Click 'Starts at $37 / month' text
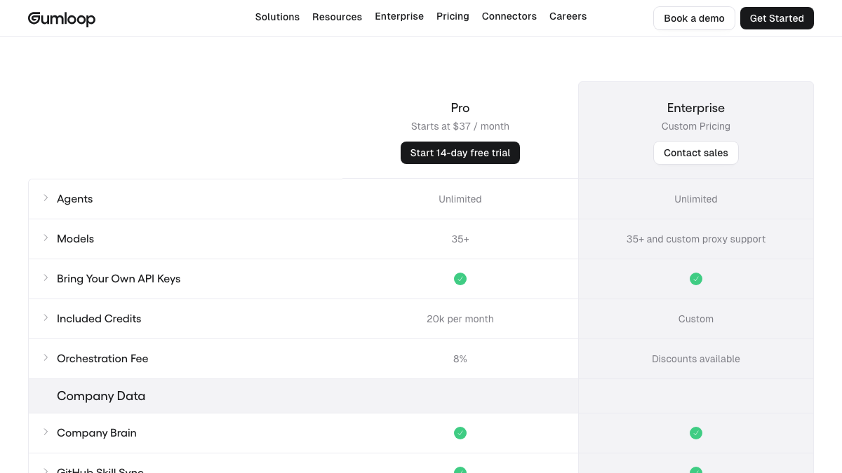The height and width of the screenshot is (473, 842). (x=460, y=127)
